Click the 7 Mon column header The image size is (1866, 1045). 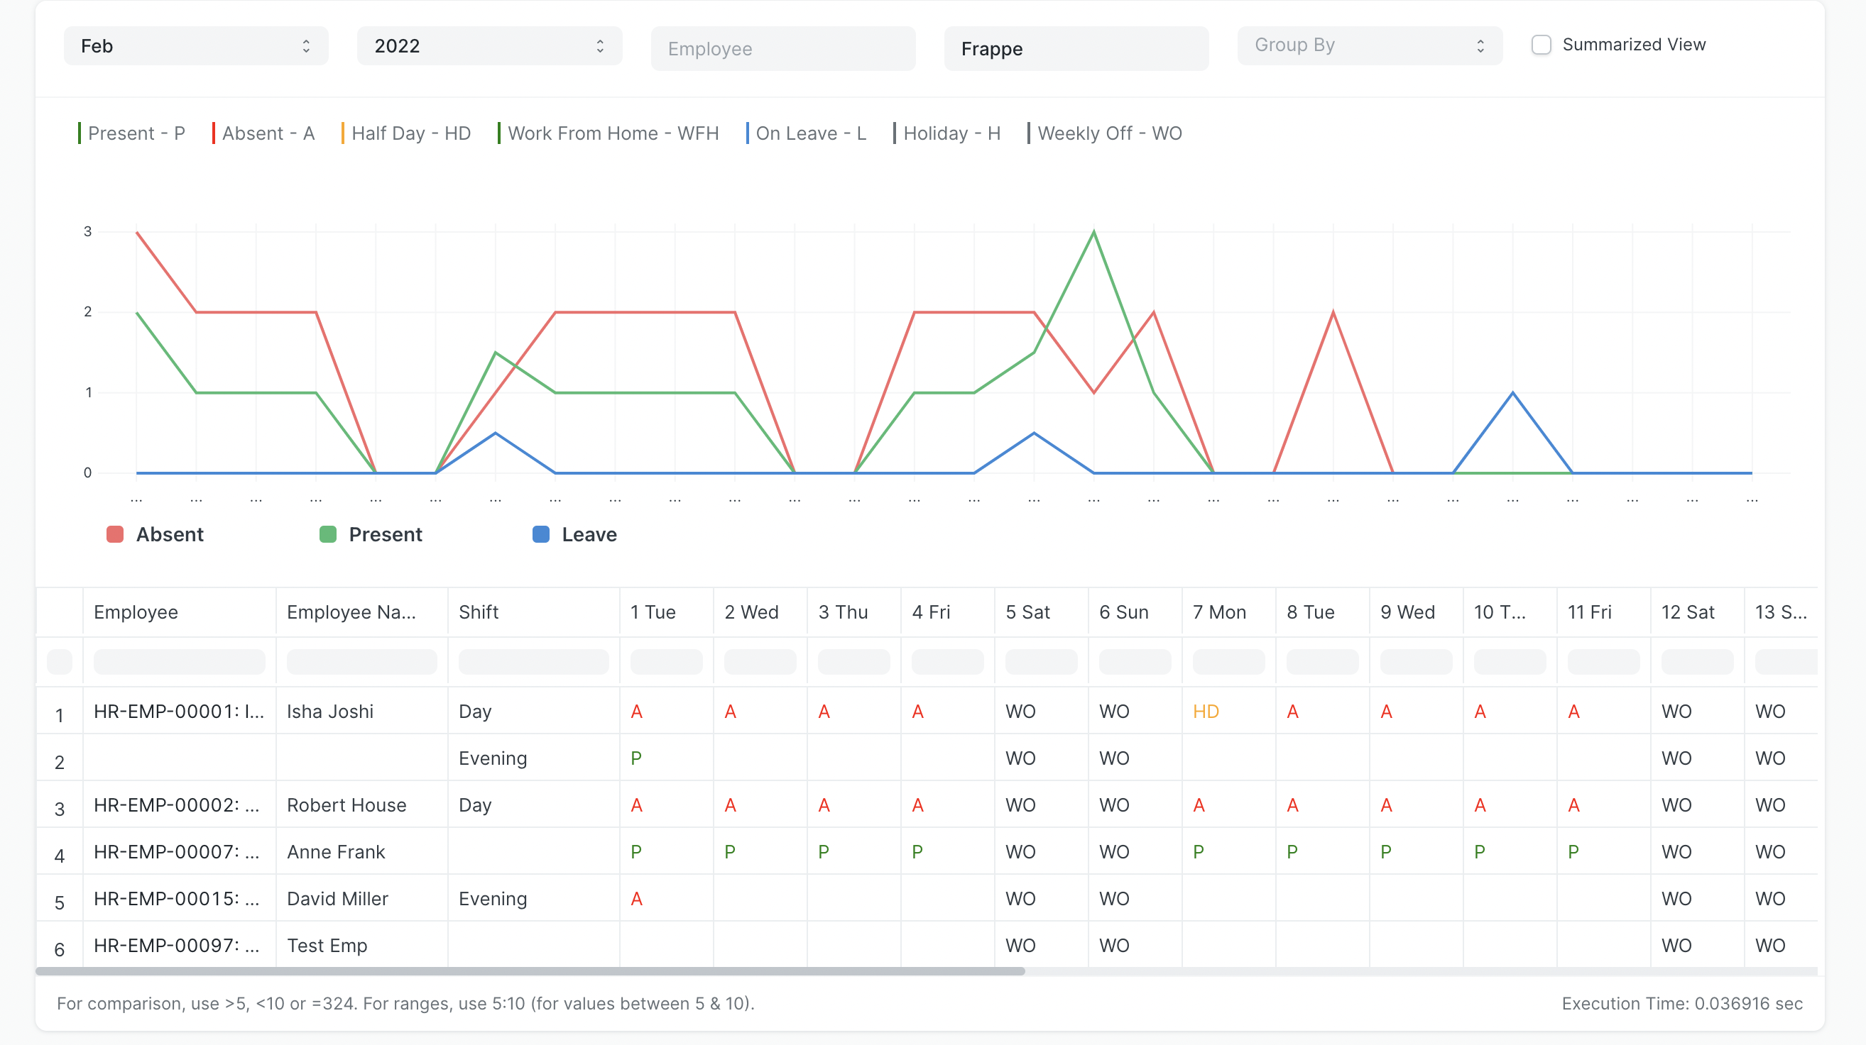(x=1219, y=612)
